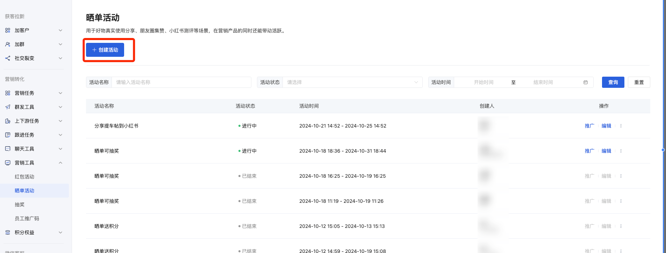This screenshot has width=666, height=253.
Task: Open more options for 2024-10-18 16:25 row
Action: tap(621, 176)
